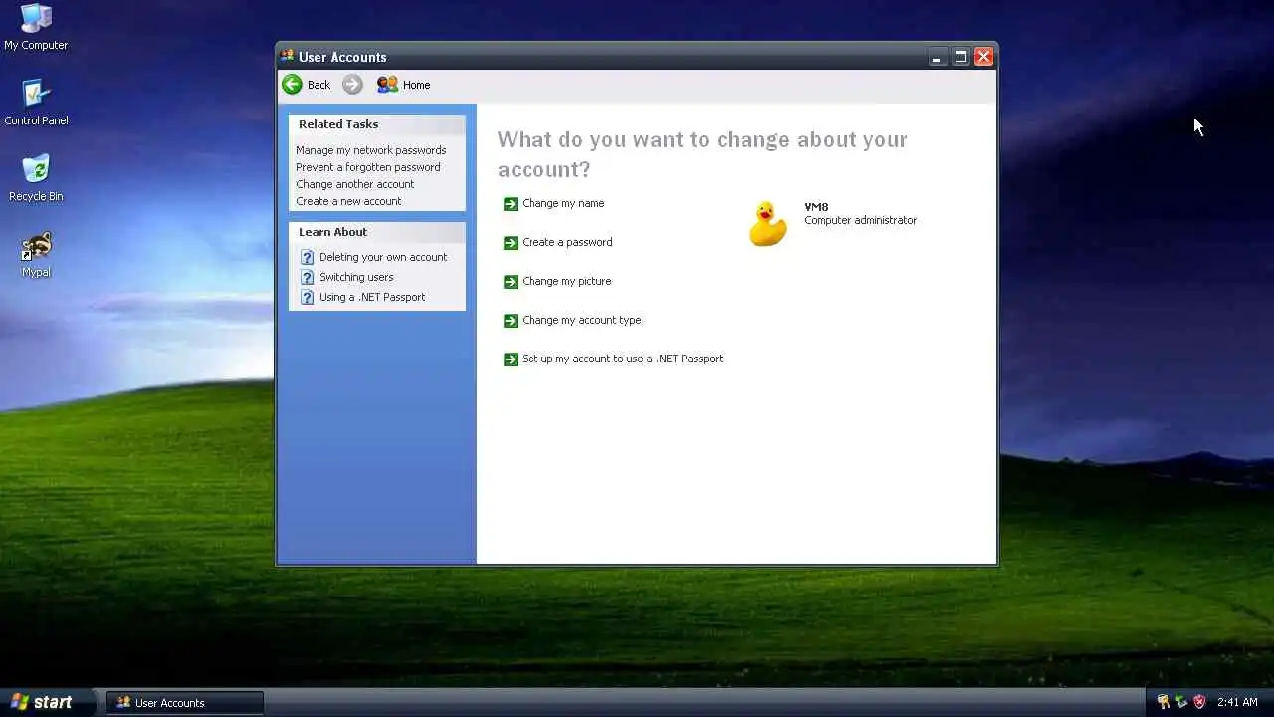
Task: Click help icon beside Using a .NET Passport
Action: (307, 297)
